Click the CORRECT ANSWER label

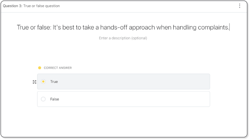(x=58, y=68)
